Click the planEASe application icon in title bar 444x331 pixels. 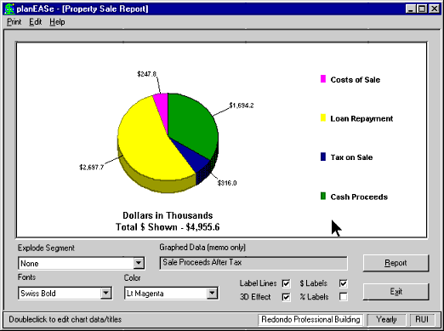coord(9,9)
